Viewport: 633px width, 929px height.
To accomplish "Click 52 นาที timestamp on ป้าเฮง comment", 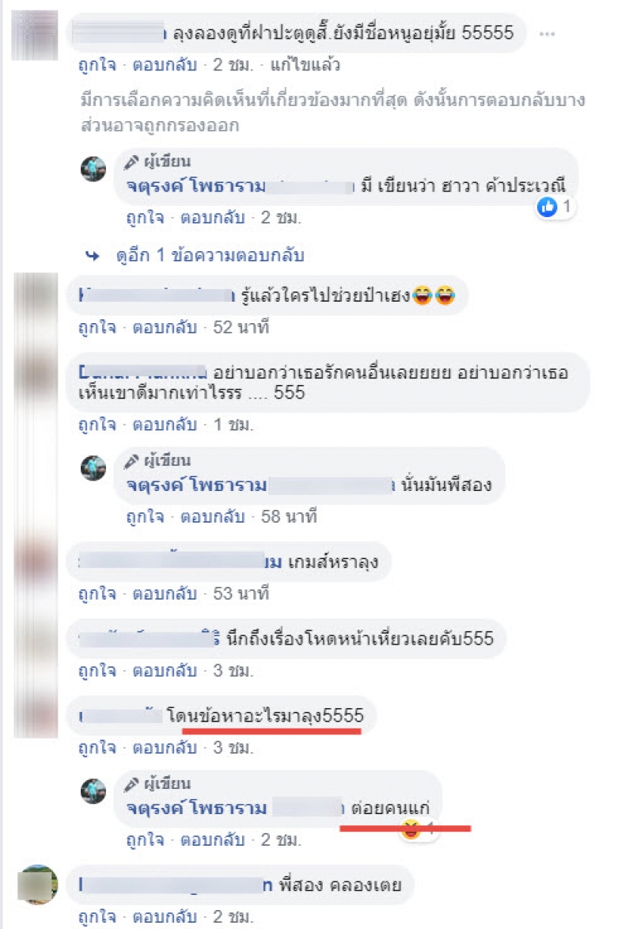I will point(241,327).
